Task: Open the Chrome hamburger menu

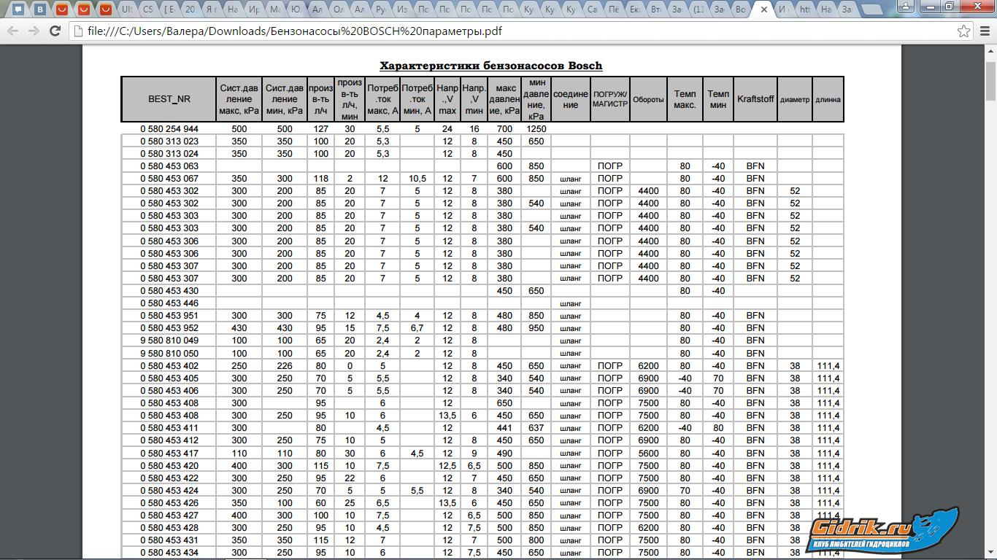Action: tap(983, 31)
